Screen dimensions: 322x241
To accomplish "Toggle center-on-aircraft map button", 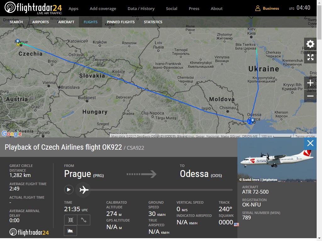I will [71, 220].
